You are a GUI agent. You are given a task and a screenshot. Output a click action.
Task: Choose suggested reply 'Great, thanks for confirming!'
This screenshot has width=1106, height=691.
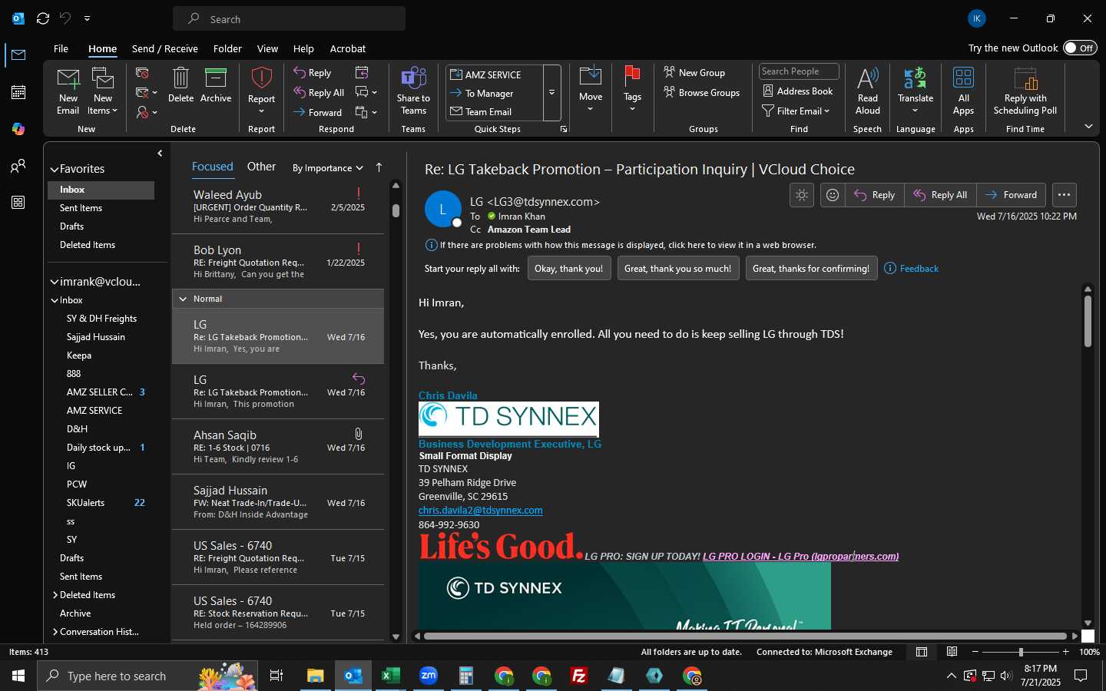click(811, 269)
